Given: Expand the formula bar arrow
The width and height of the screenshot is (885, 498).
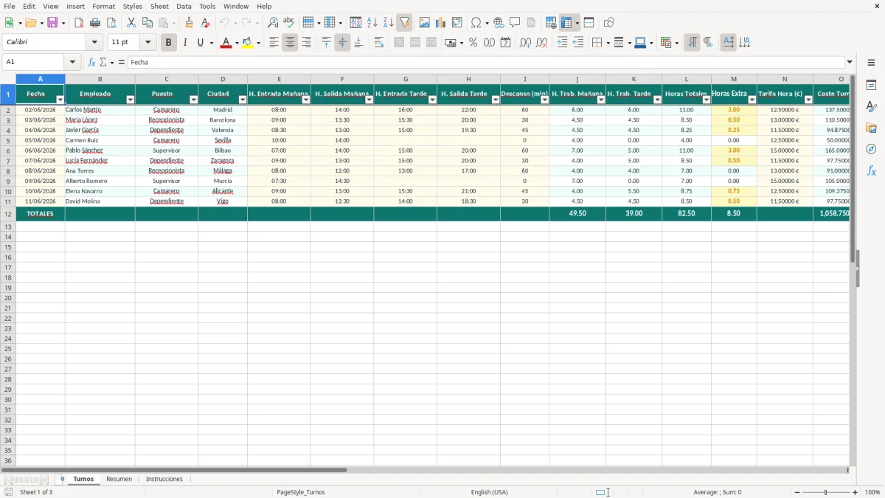Looking at the screenshot, I should [850, 62].
